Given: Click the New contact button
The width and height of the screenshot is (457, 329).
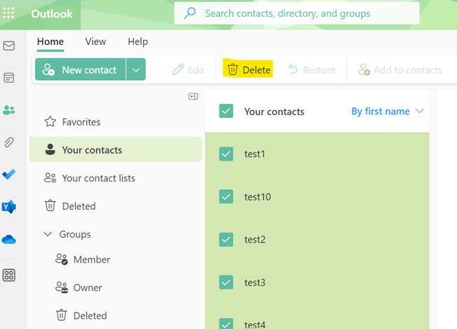Looking at the screenshot, I should (x=80, y=69).
